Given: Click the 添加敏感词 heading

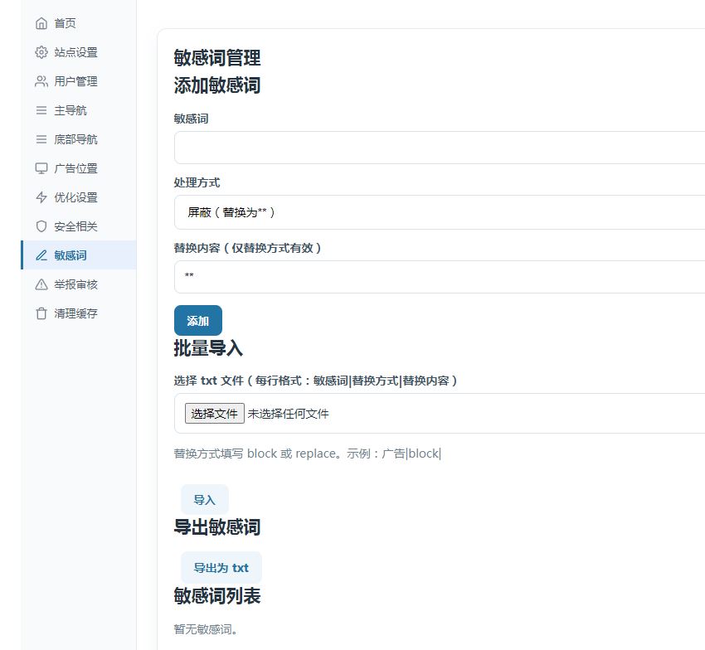Looking at the screenshot, I should coord(217,85).
